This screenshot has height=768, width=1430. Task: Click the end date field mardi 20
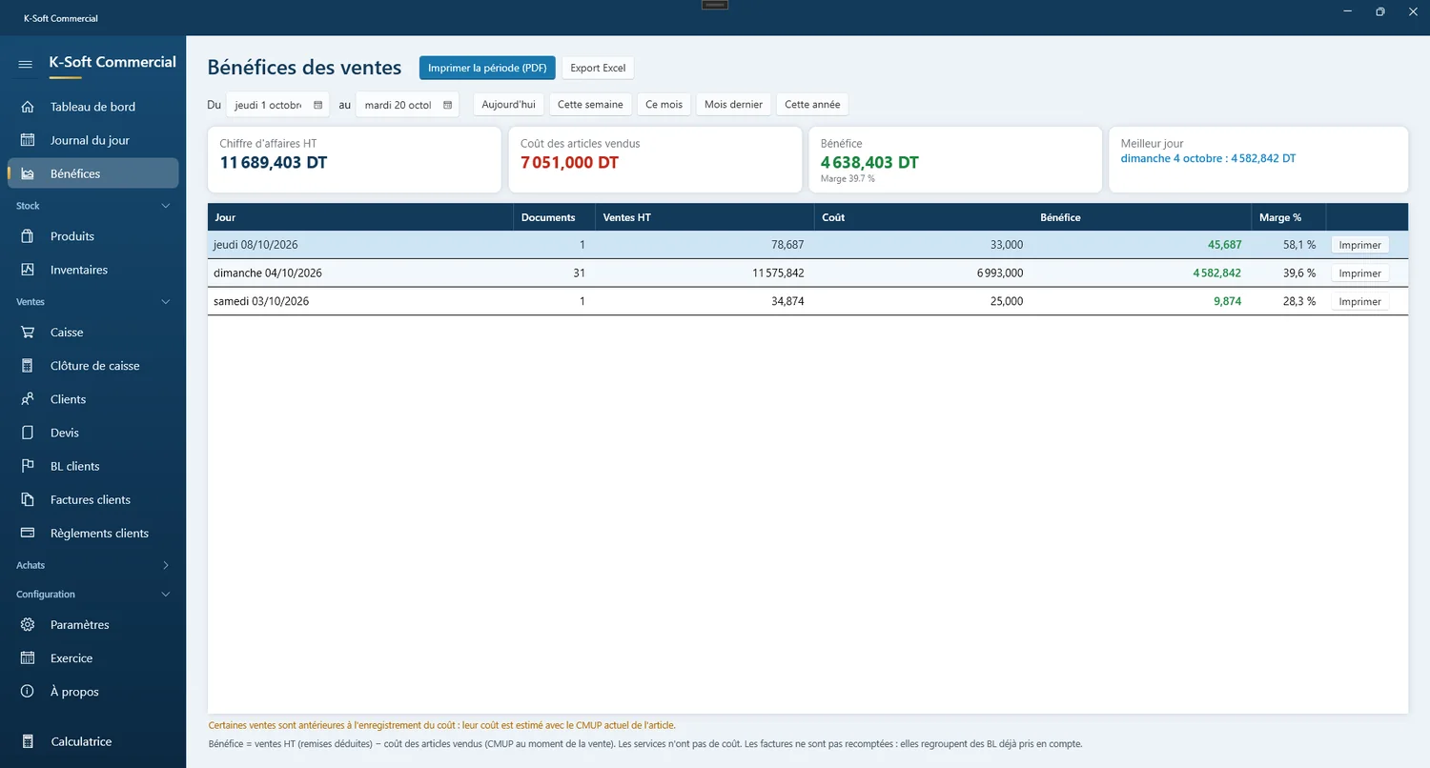[407, 105]
